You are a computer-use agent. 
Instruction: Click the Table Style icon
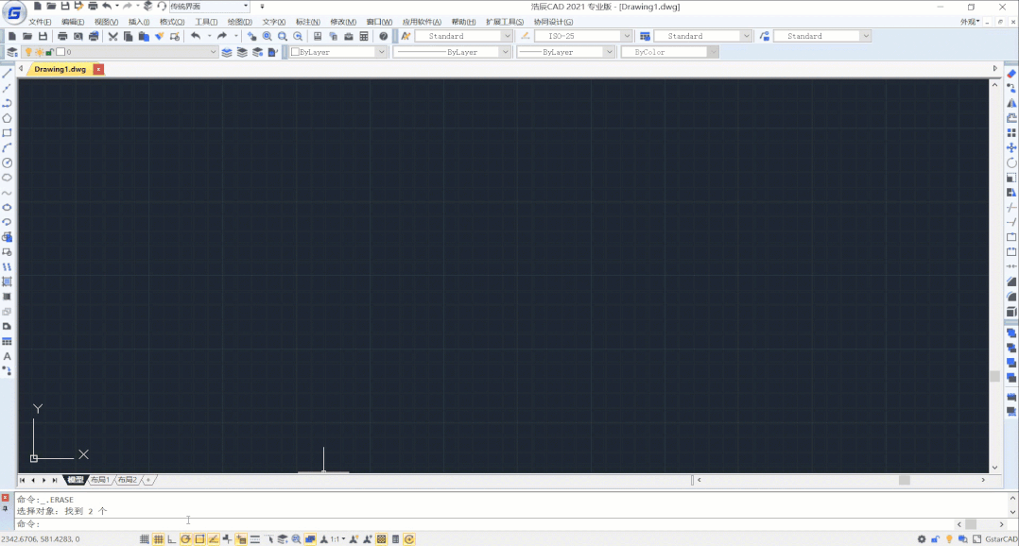click(645, 36)
